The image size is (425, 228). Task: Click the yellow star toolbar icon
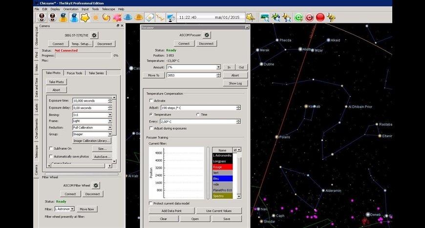point(85,18)
